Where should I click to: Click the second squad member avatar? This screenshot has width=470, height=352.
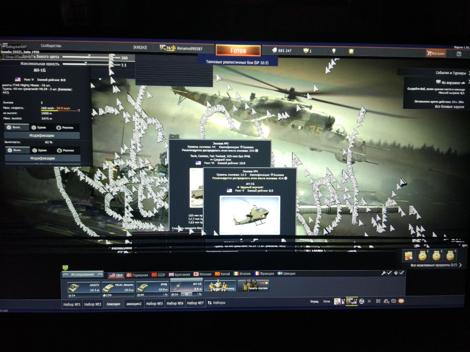tap(350, 301)
